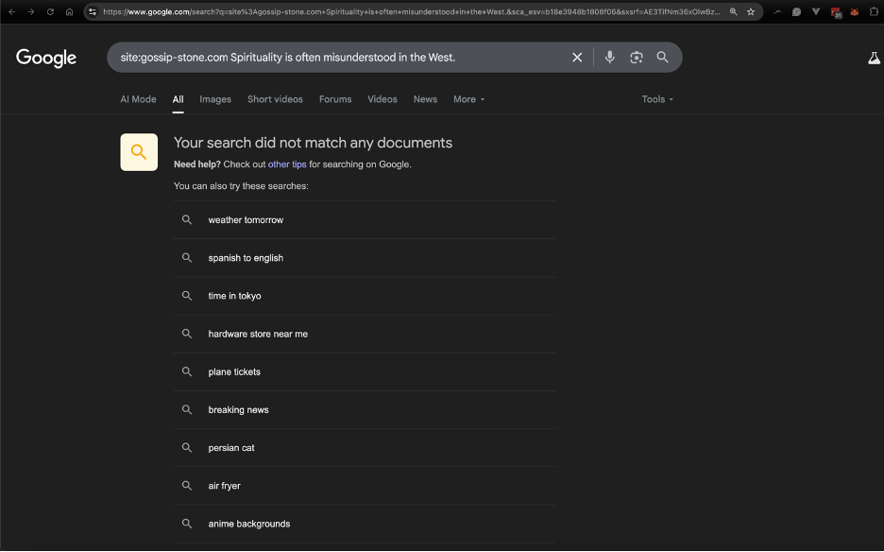This screenshot has height=552, width=884.
Task: Click the browser address bar URL
Action: coord(412,12)
